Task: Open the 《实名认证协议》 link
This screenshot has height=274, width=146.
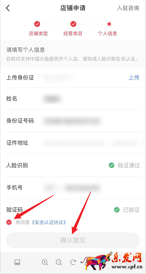Action: pos(49,222)
